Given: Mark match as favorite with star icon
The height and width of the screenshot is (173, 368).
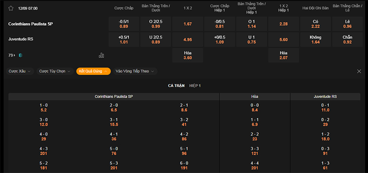Looking at the screenshot, I should 11,8.
